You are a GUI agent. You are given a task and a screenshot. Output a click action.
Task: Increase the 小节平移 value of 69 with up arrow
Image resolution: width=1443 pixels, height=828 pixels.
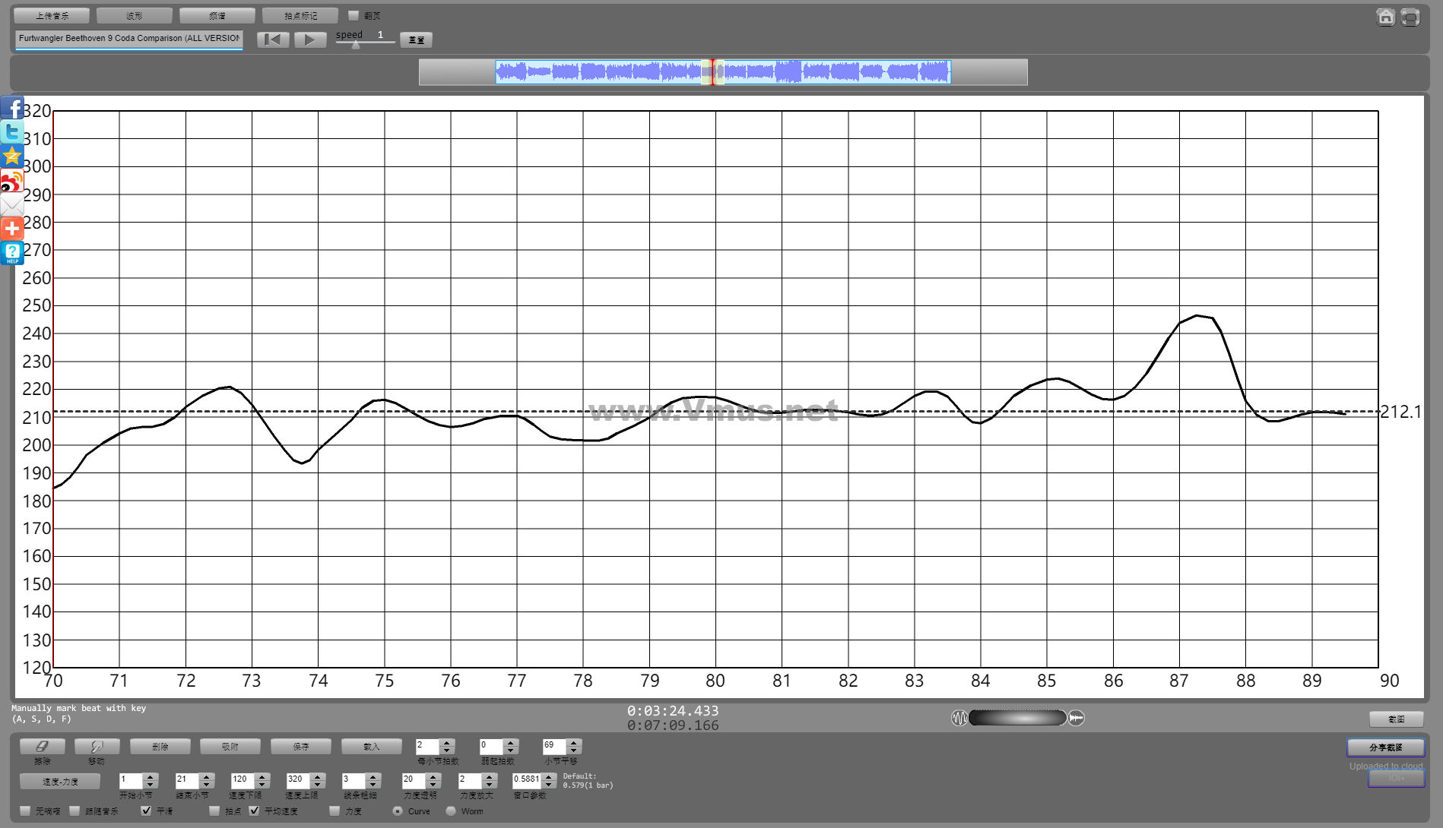574,742
